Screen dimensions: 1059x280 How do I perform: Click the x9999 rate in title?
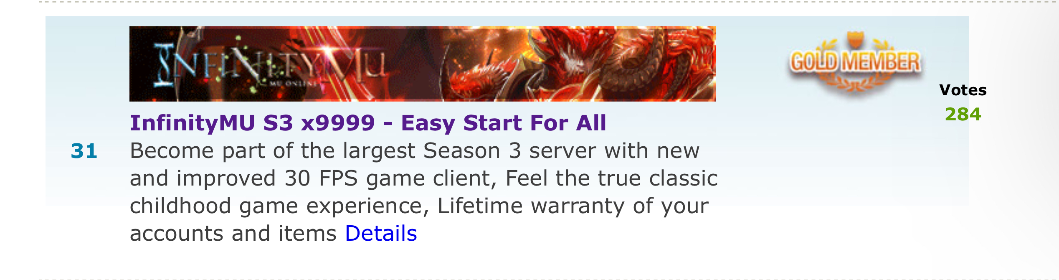pyautogui.click(x=338, y=123)
